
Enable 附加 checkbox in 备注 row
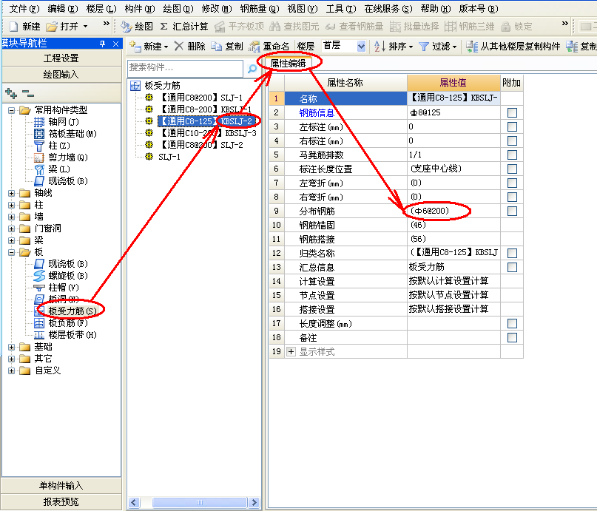(x=512, y=337)
